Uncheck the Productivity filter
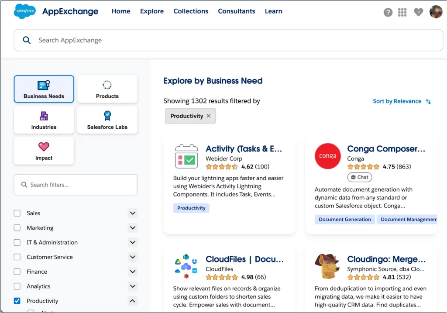This screenshot has height=313, width=447. (x=17, y=301)
